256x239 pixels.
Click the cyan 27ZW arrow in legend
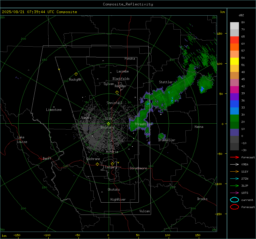point(234,179)
